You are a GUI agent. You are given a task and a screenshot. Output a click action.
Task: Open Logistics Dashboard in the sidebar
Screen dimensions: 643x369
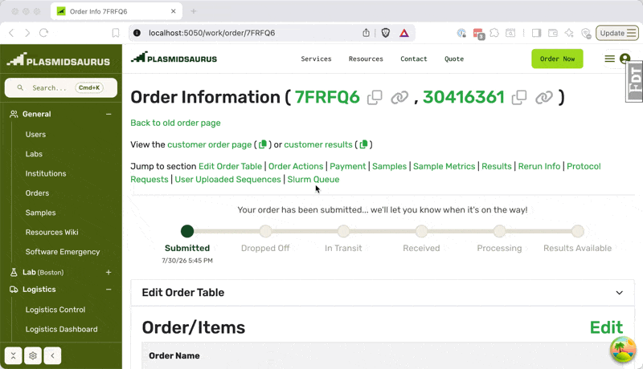pyautogui.click(x=62, y=330)
